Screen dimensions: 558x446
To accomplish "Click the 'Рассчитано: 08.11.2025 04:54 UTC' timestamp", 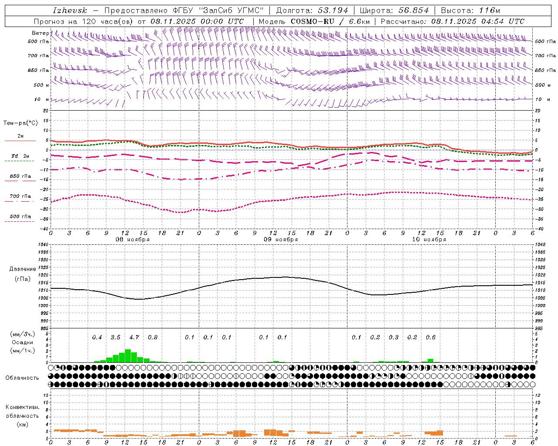I will click(453, 21).
